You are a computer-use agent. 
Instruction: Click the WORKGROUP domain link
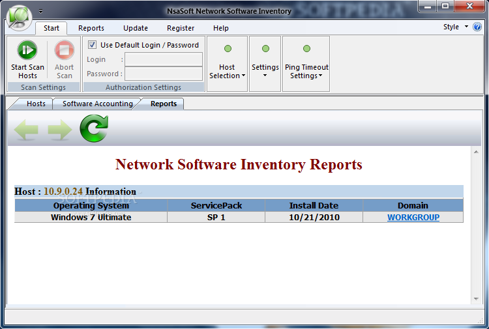pos(413,217)
